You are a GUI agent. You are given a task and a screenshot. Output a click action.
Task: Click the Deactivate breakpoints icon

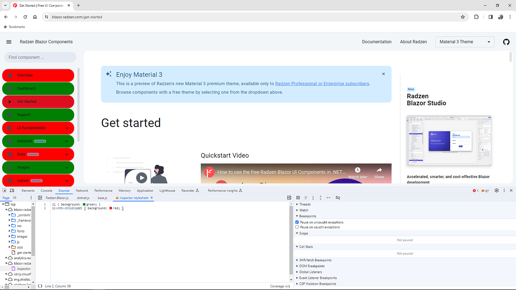(x=338, y=197)
